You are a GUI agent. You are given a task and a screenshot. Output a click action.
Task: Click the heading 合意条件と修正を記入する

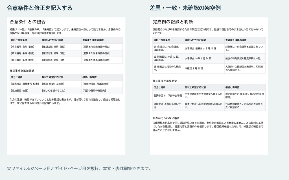(40, 8)
